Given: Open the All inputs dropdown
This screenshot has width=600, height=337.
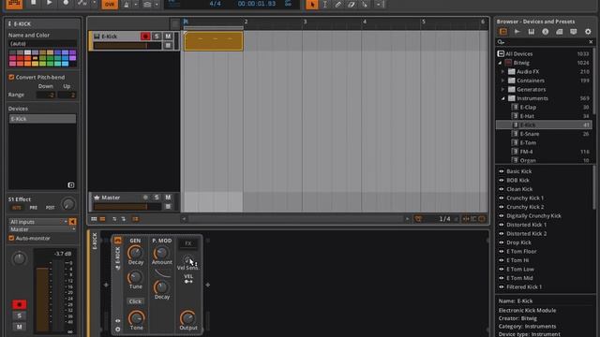Looking at the screenshot, I should [37, 222].
